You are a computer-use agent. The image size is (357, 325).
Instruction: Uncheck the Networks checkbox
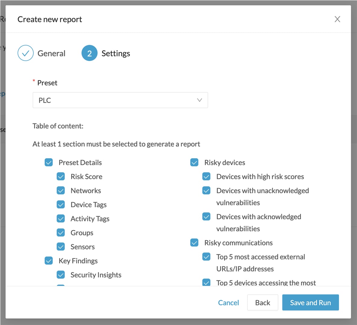(x=61, y=190)
